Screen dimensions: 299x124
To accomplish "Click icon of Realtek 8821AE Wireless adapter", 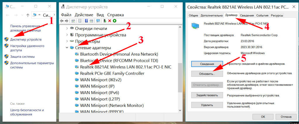I will [x=77, y=67].
